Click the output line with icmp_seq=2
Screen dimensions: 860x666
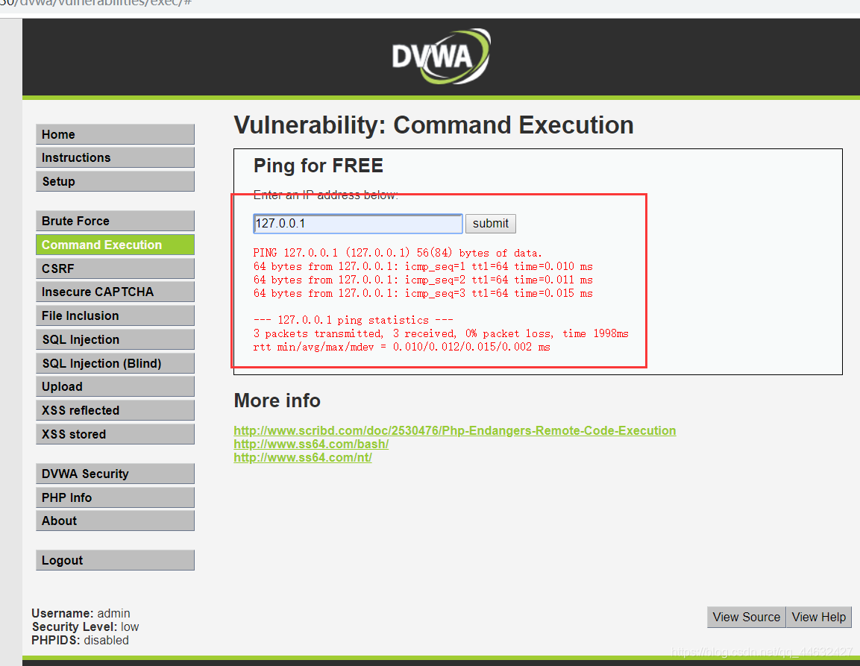pyautogui.click(x=423, y=280)
